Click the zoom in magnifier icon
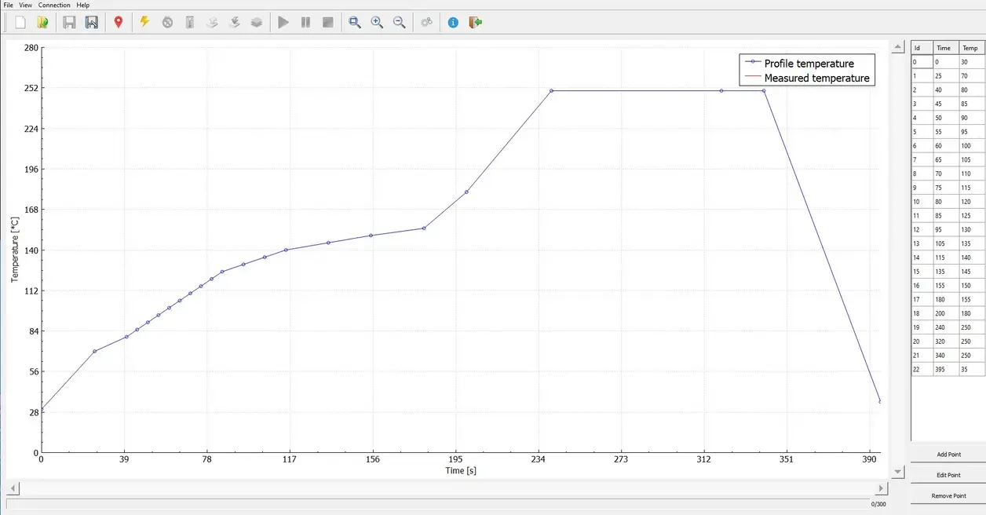The image size is (986, 515). point(377,23)
